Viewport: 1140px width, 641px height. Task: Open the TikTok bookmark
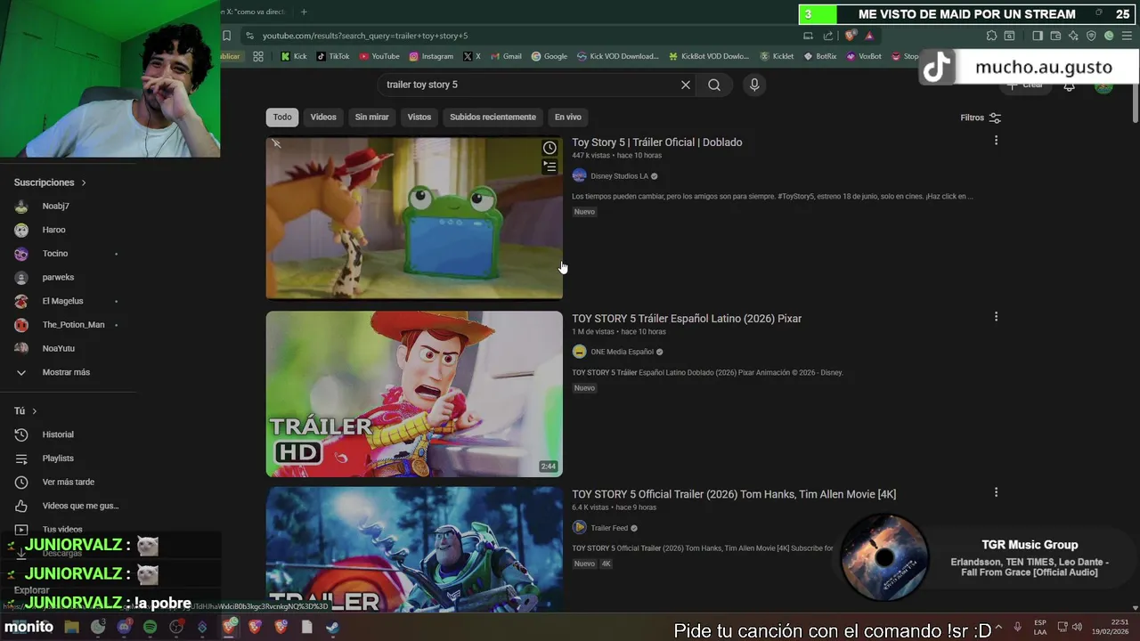coord(332,56)
